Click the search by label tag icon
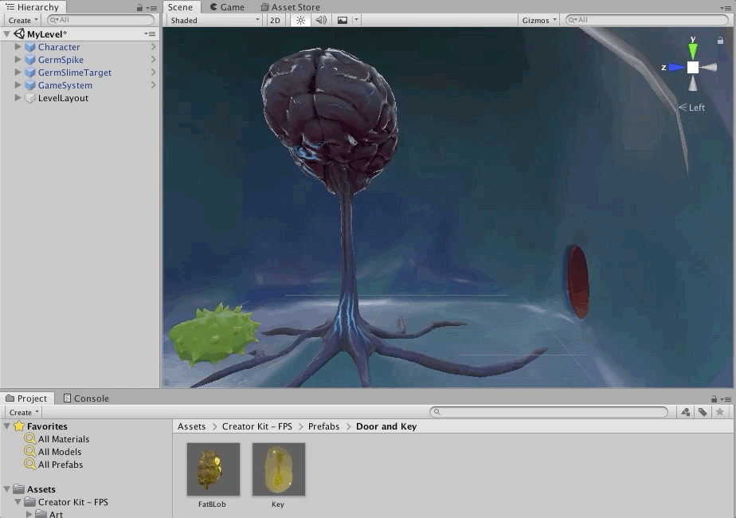 coord(703,412)
